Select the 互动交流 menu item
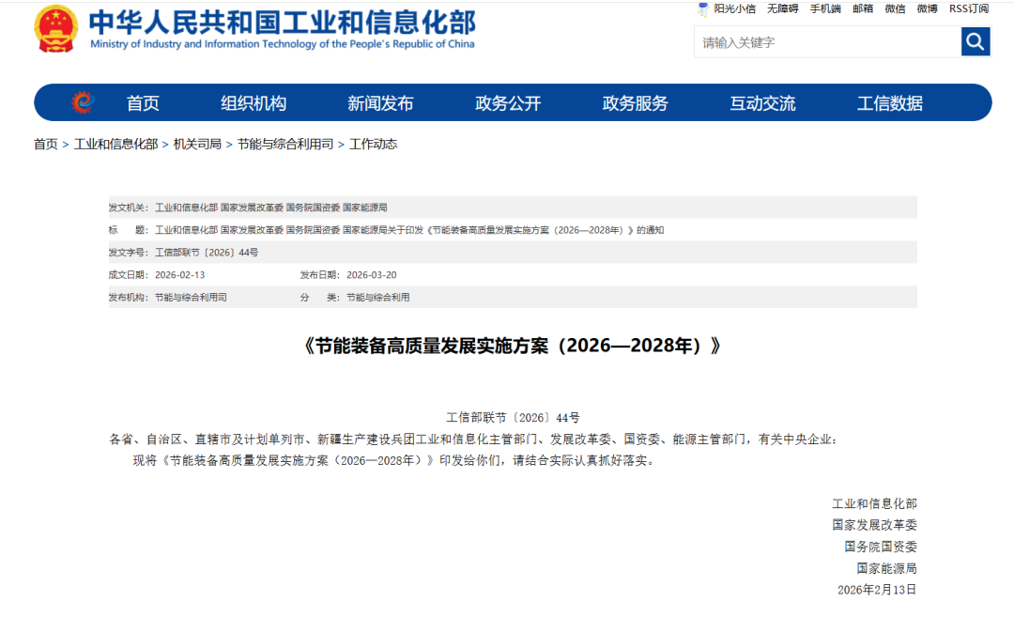 761,102
